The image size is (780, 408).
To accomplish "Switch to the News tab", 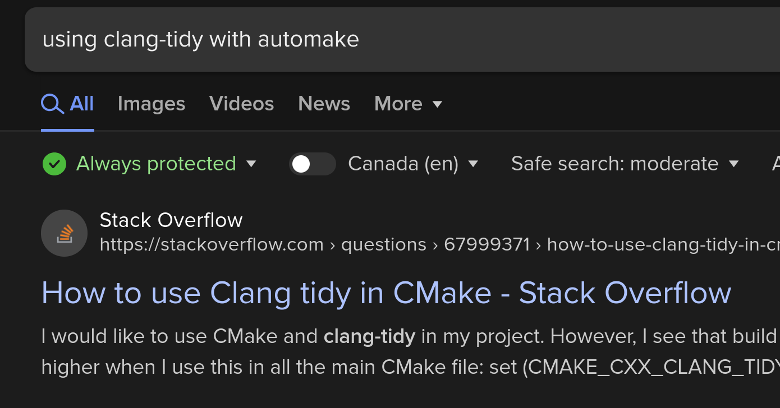I will (324, 104).
